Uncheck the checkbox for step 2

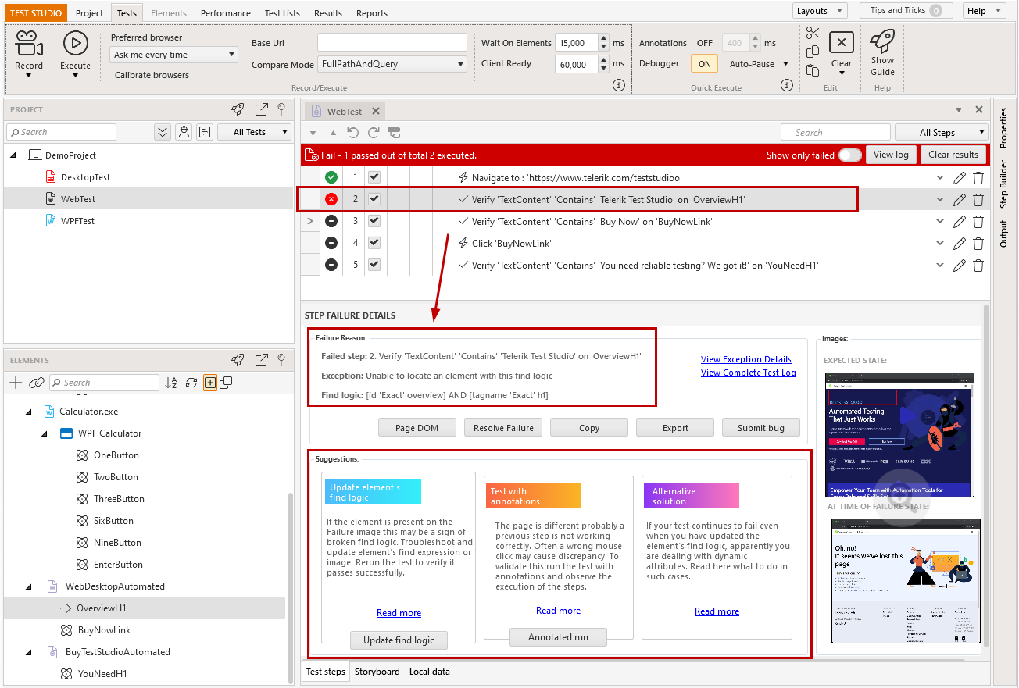point(374,199)
